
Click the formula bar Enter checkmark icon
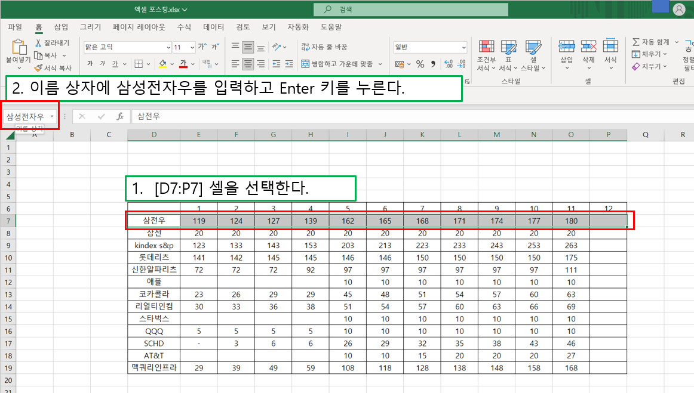coord(102,116)
